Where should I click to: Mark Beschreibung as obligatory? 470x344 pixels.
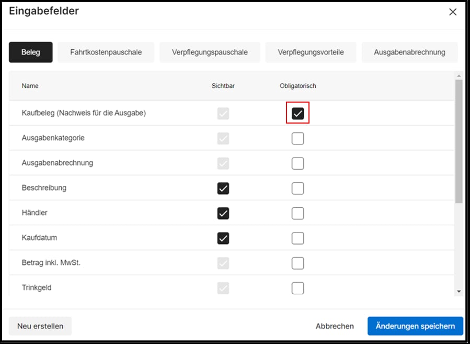click(x=297, y=188)
